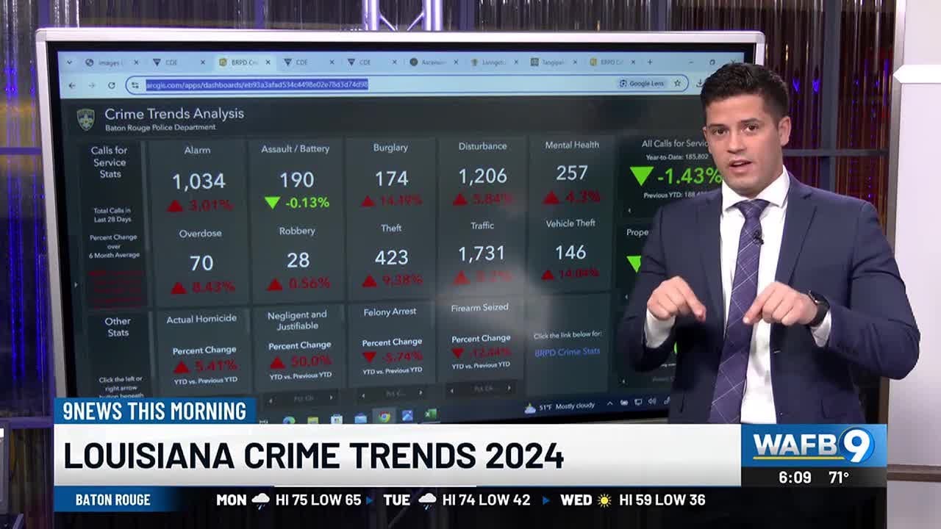This screenshot has height=529, width=941.
Task: Open Google Chrome in the Windows taskbar
Action: point(384,417)
